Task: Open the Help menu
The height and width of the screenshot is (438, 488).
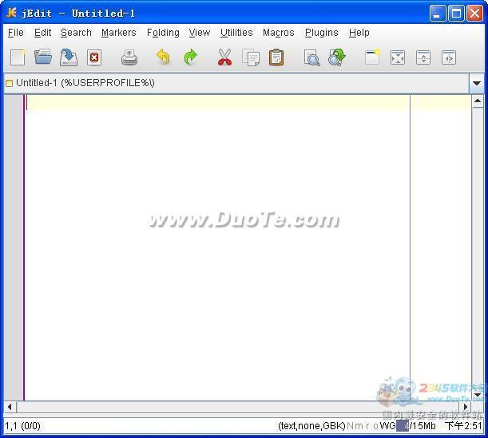Action: pos(359,33)
